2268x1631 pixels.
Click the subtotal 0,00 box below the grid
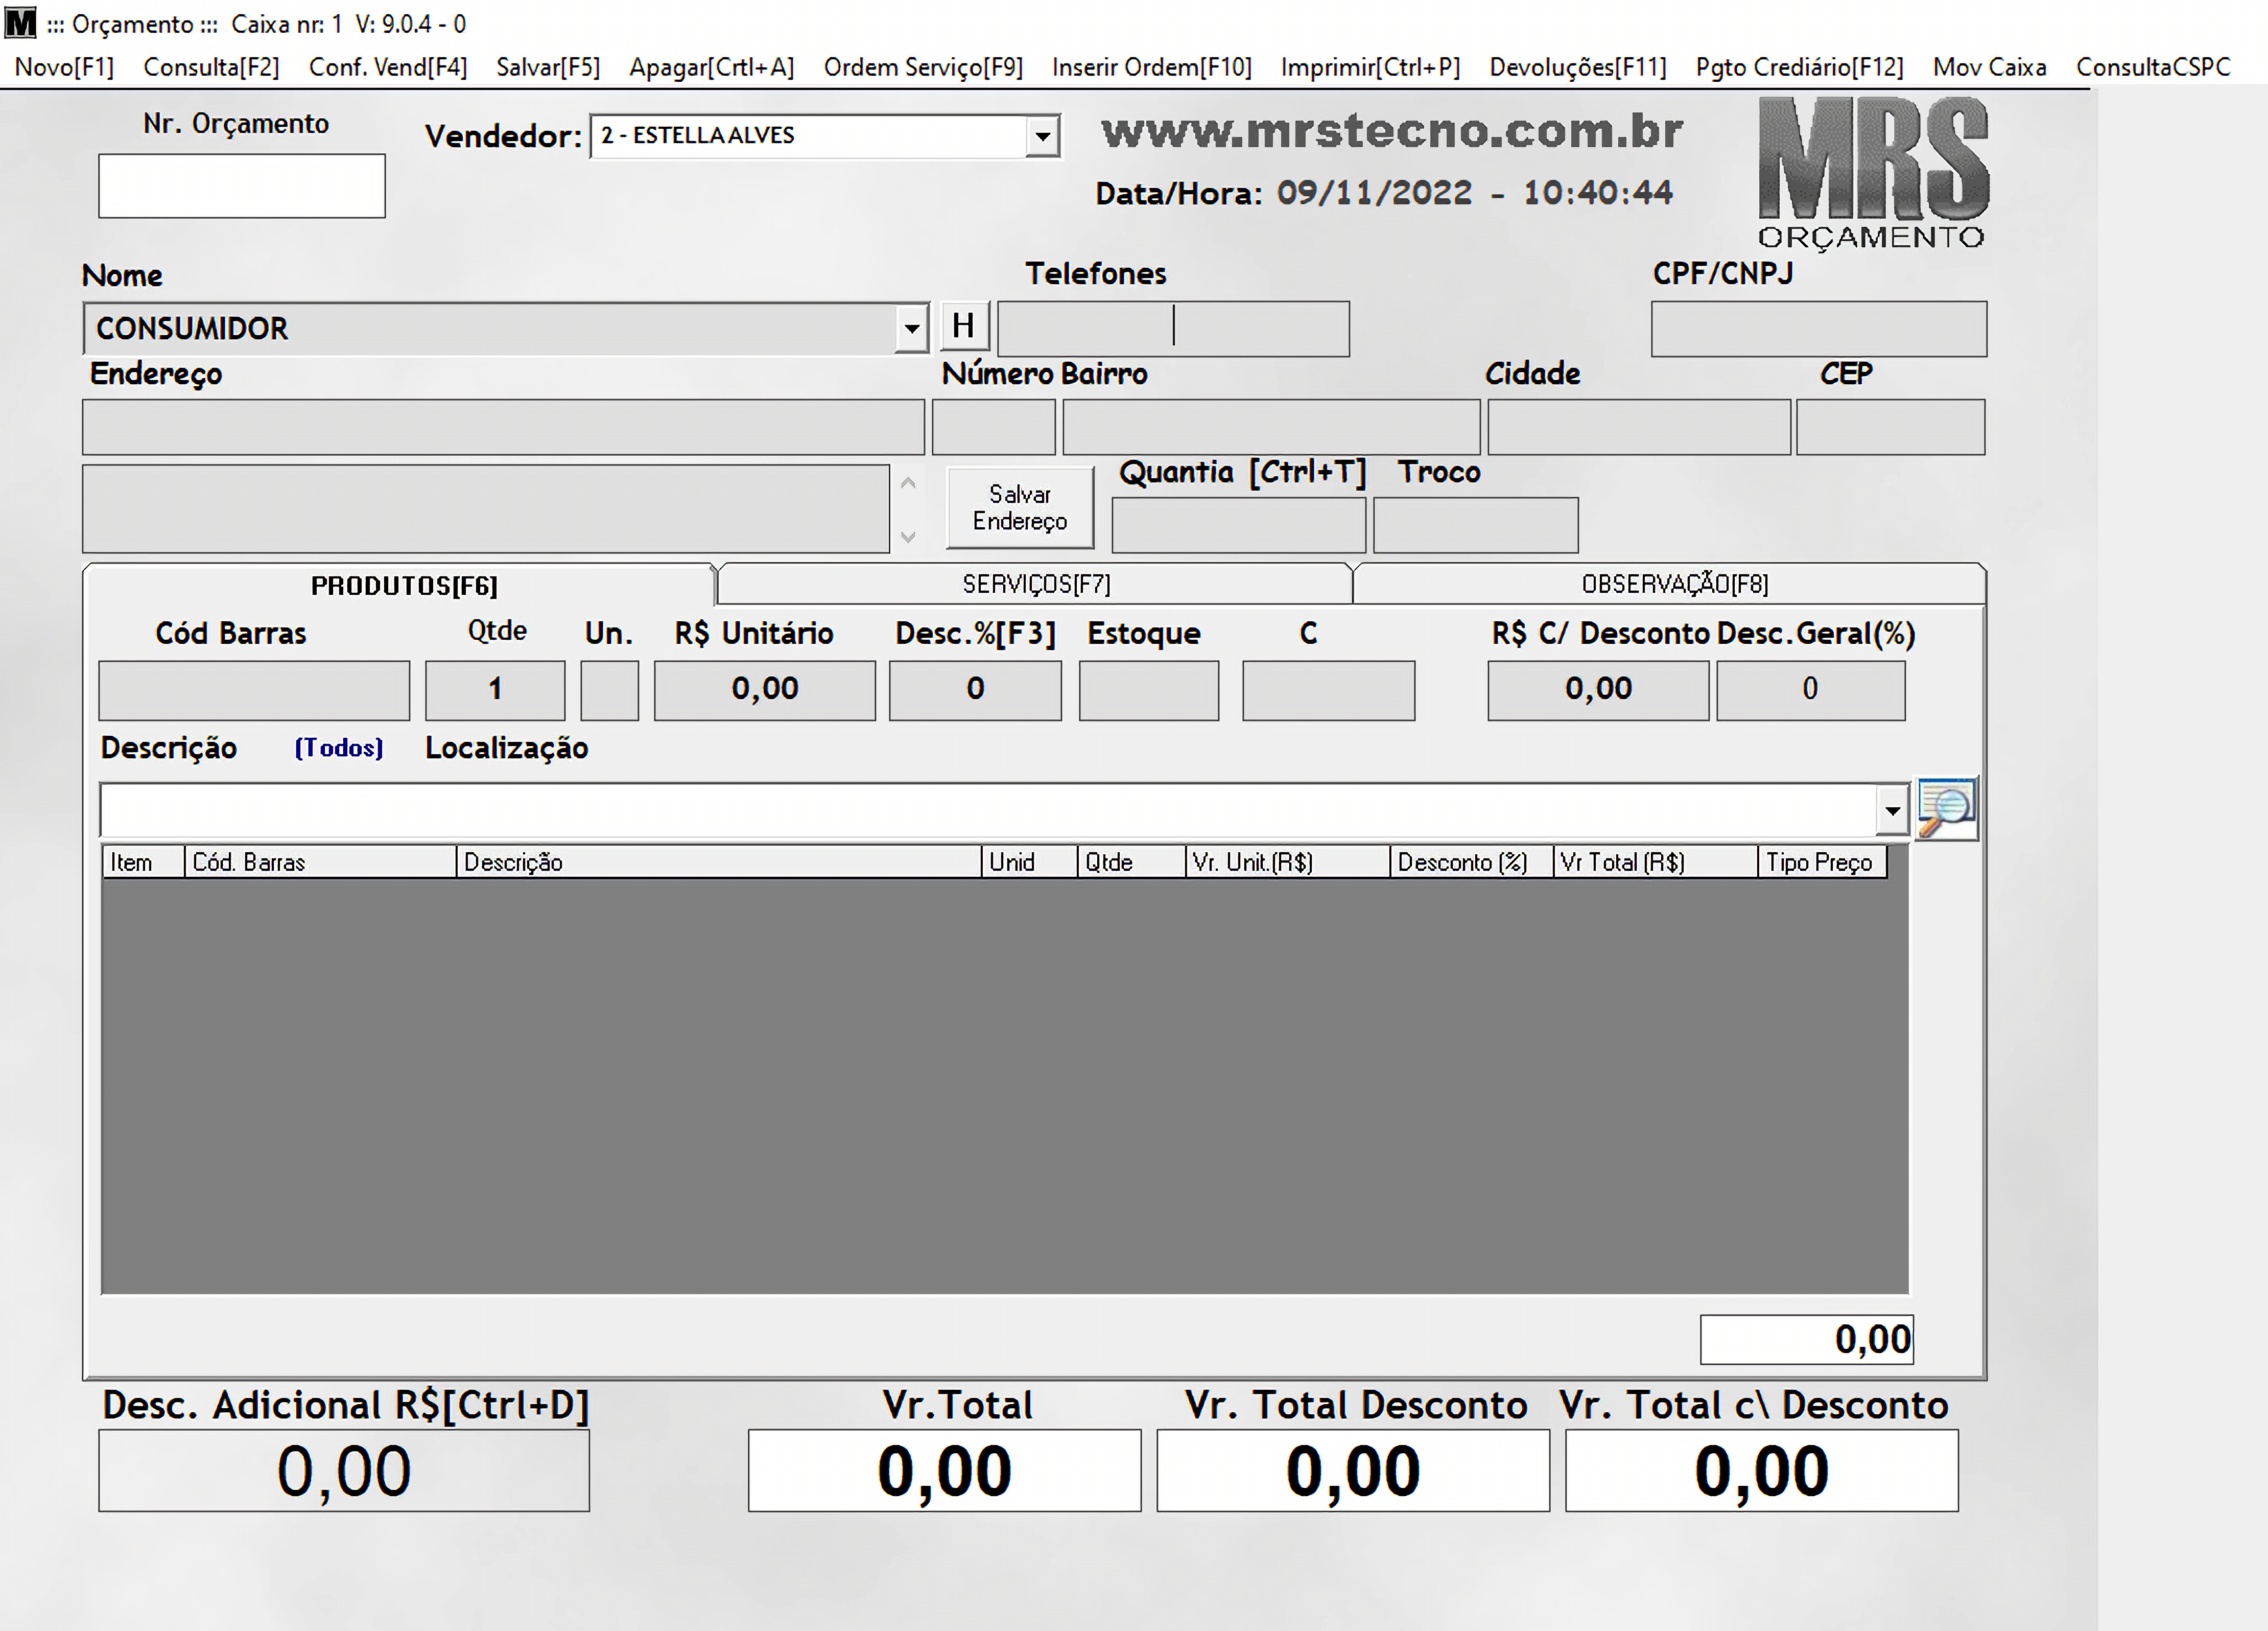[1806, 1339]
